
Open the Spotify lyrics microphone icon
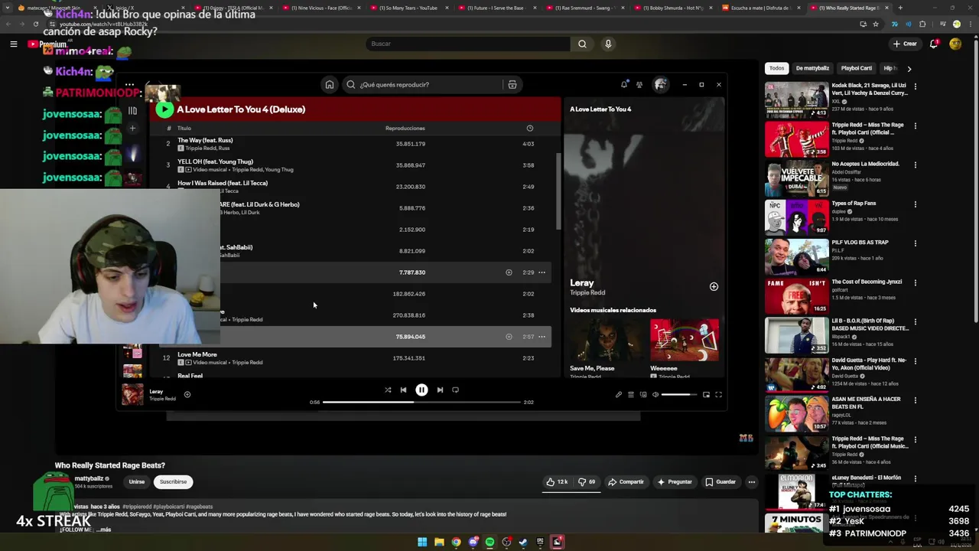619,395
